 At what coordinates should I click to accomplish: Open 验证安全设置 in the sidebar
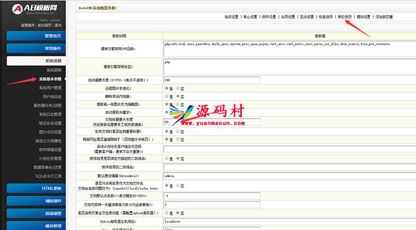[x=50, y=123]
